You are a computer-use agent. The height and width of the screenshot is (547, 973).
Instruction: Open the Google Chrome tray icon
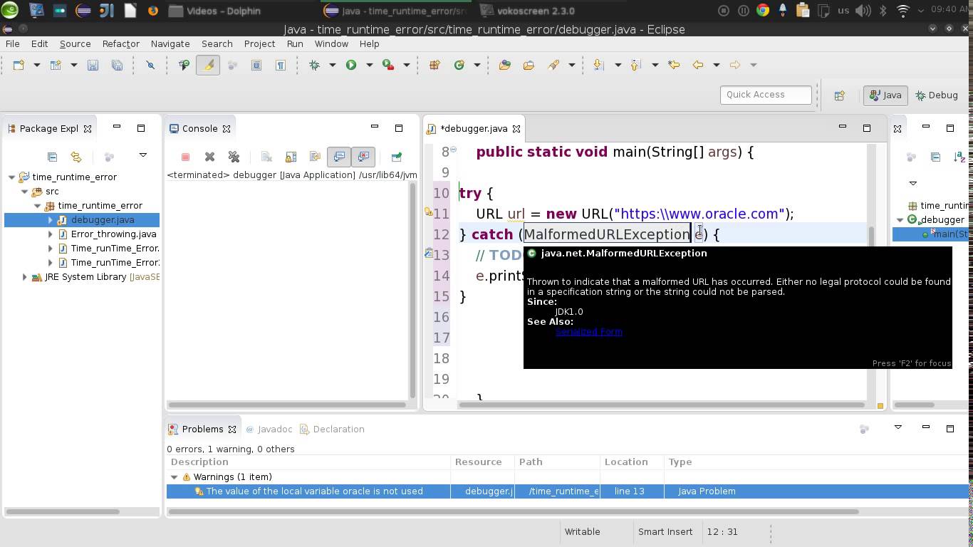pos(763,11)
